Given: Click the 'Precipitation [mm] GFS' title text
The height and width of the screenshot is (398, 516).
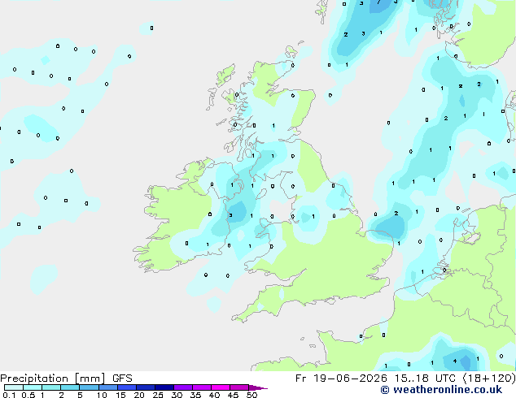Looking at the screenshot, I should tap(66, 379).
